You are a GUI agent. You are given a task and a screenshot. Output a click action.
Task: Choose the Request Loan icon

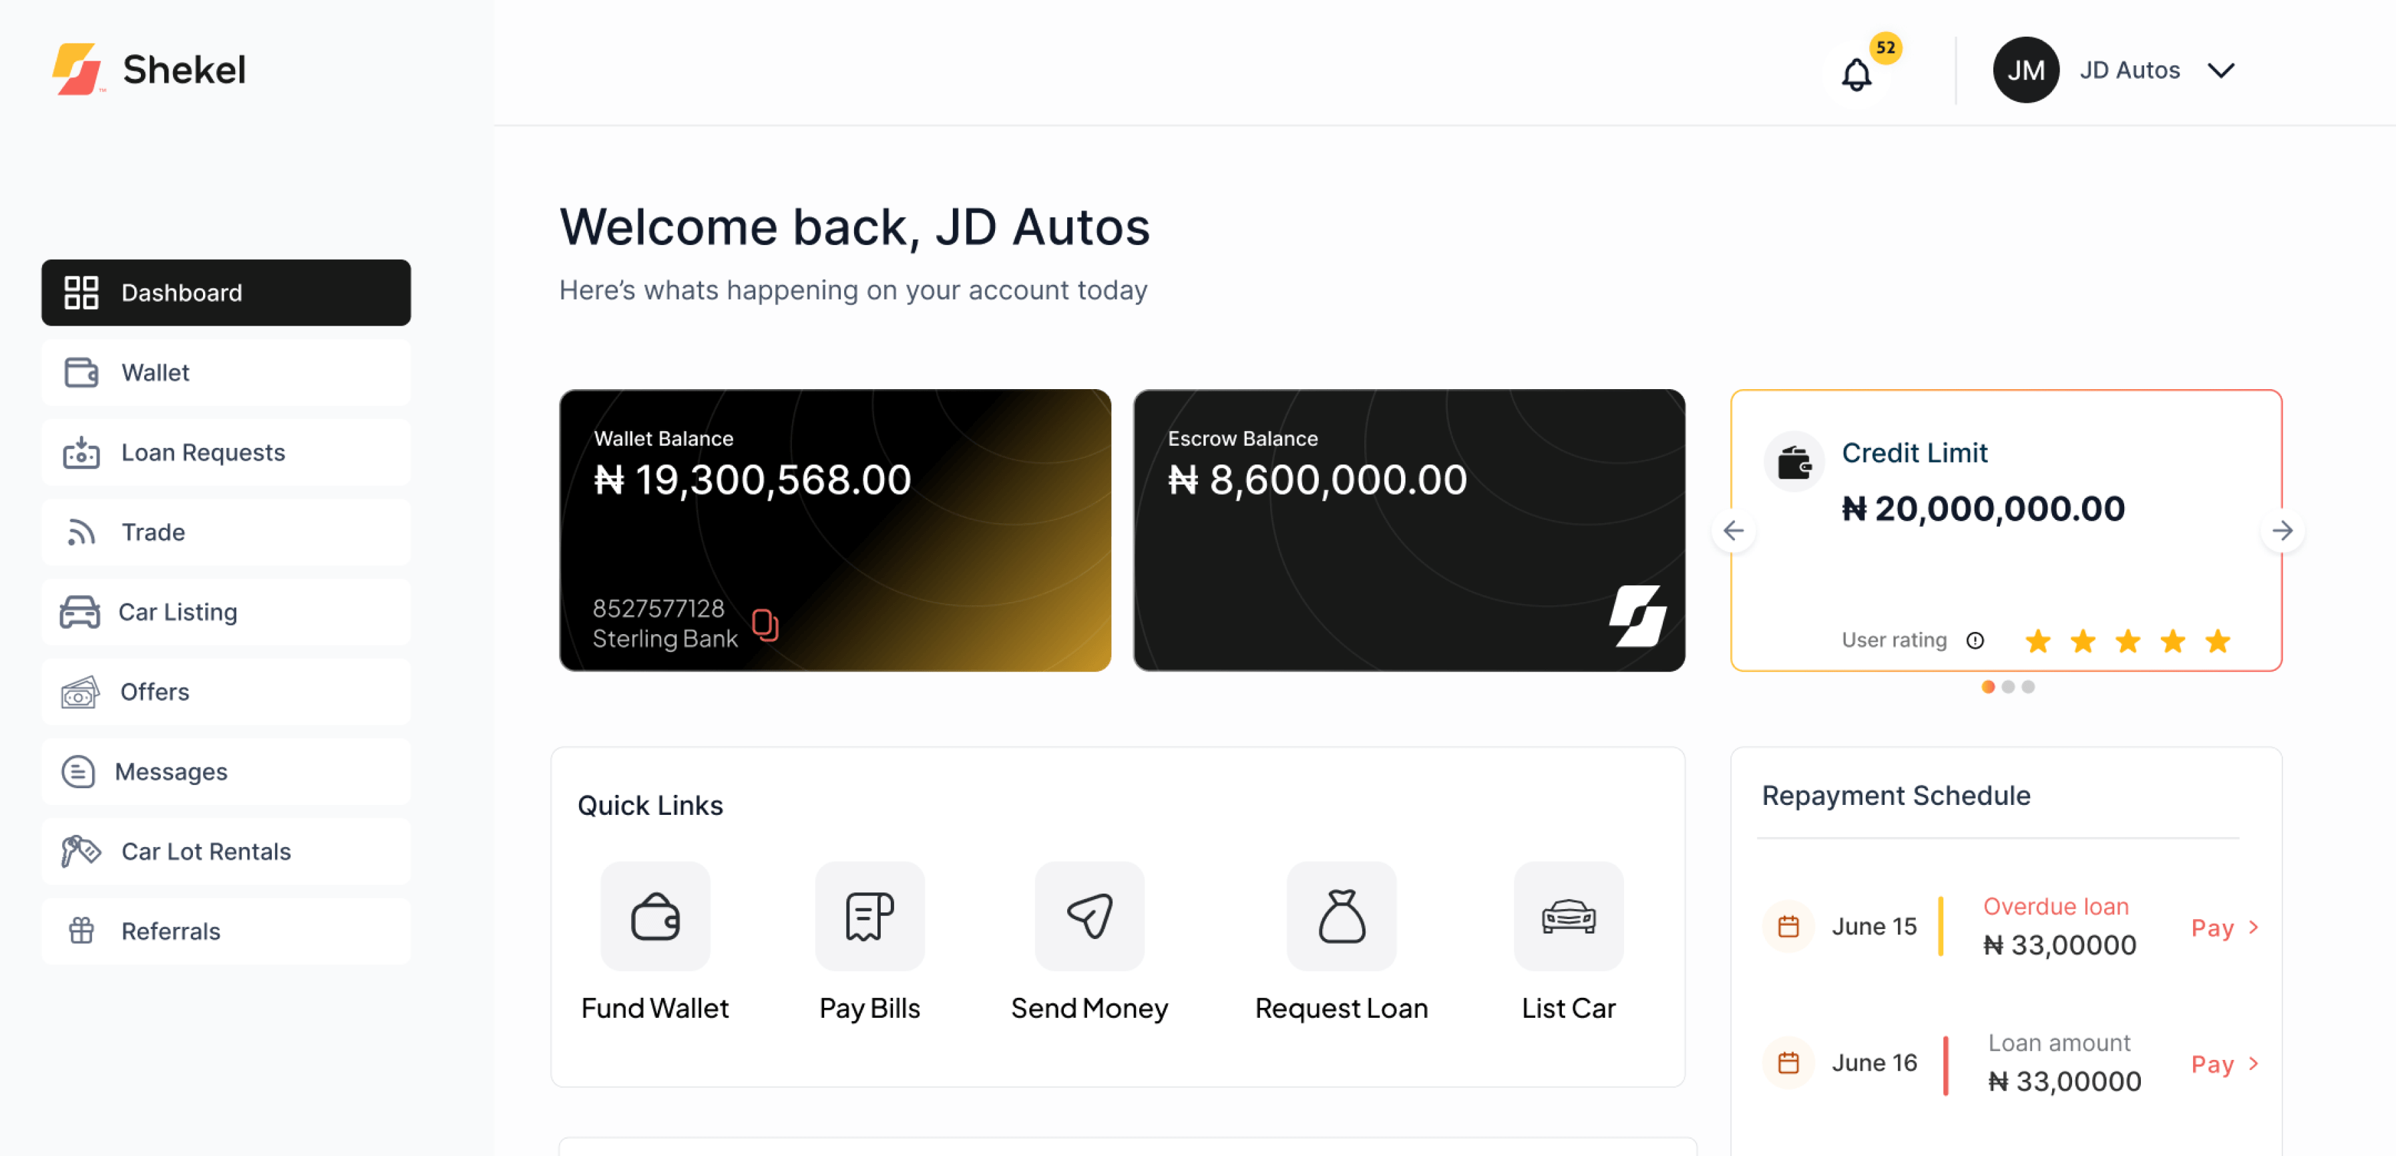pyautogui.click(x=1341, y=916)
